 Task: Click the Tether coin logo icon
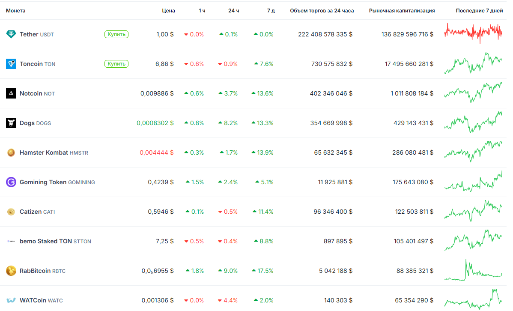click(x=11, y=34)
